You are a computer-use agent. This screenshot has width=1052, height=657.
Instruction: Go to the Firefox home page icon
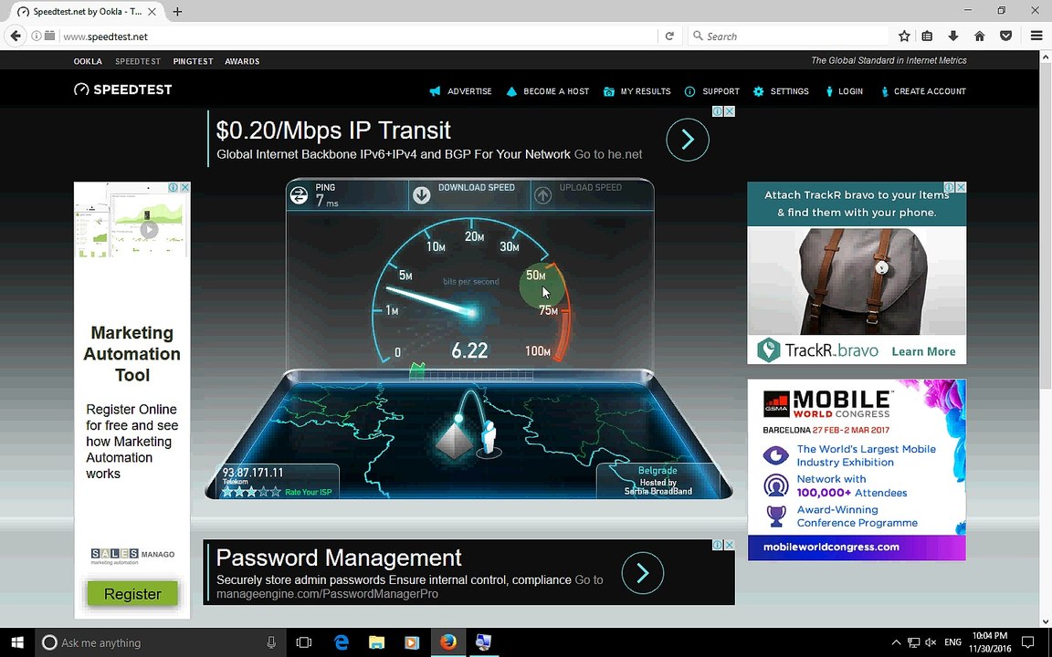tap(980, 36)
